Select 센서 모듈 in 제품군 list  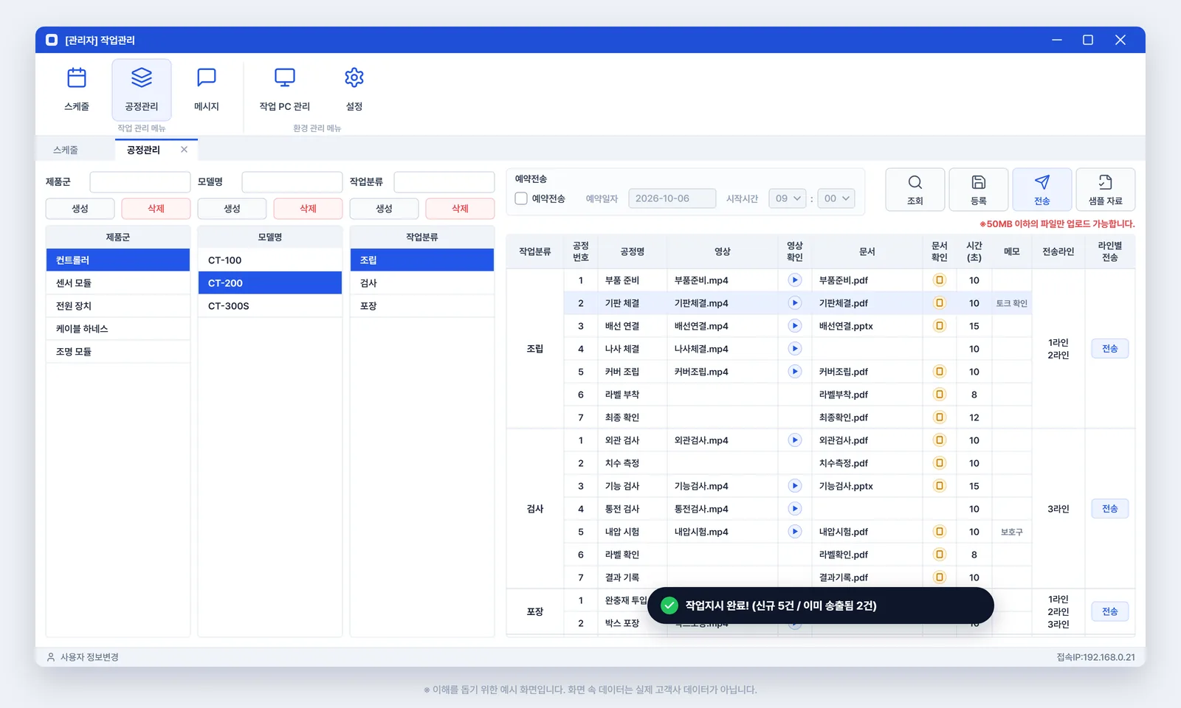[118, 283]
